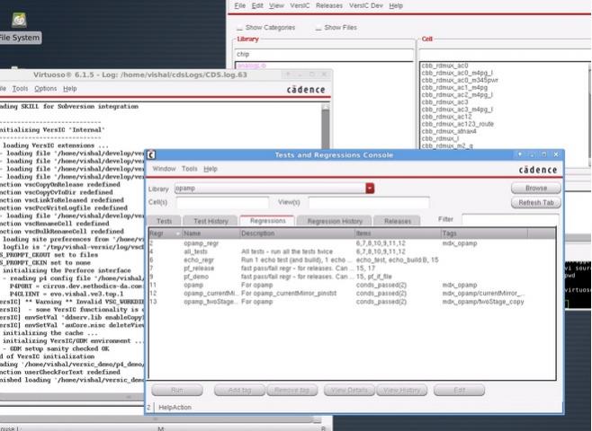Enable the Show Files checkbox
Image resolution: width=592 pixels, height=431 pixels.
click(x=318, y=28)
